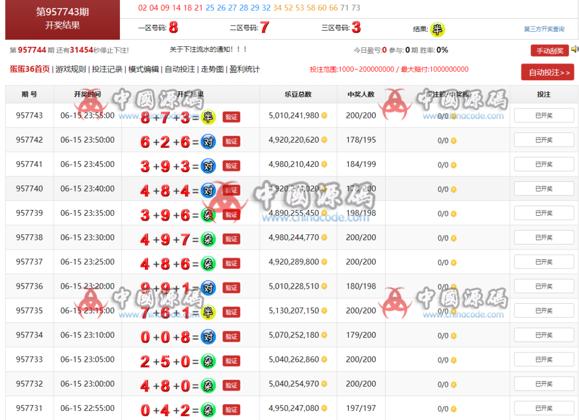
Task: Click the 验证 button in row 957736
Action: 231,288
